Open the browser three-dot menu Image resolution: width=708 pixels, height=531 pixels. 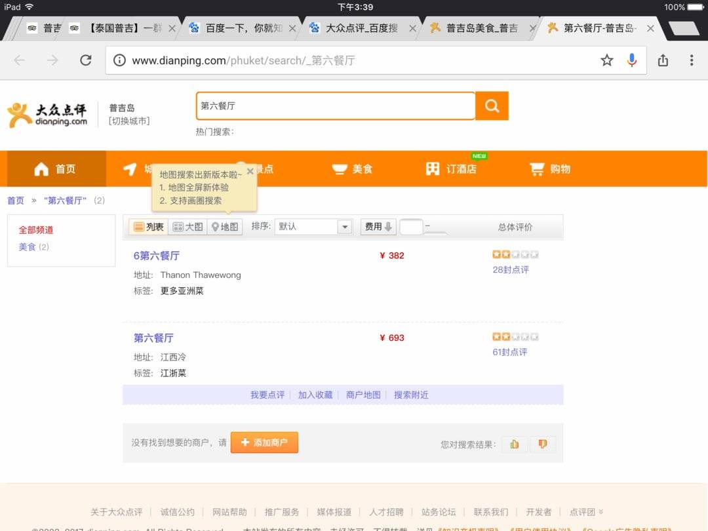[x=692, y=60]
